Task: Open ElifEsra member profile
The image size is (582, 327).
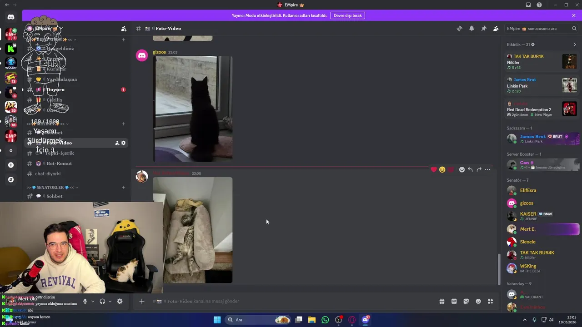Action: click(542, 190)
